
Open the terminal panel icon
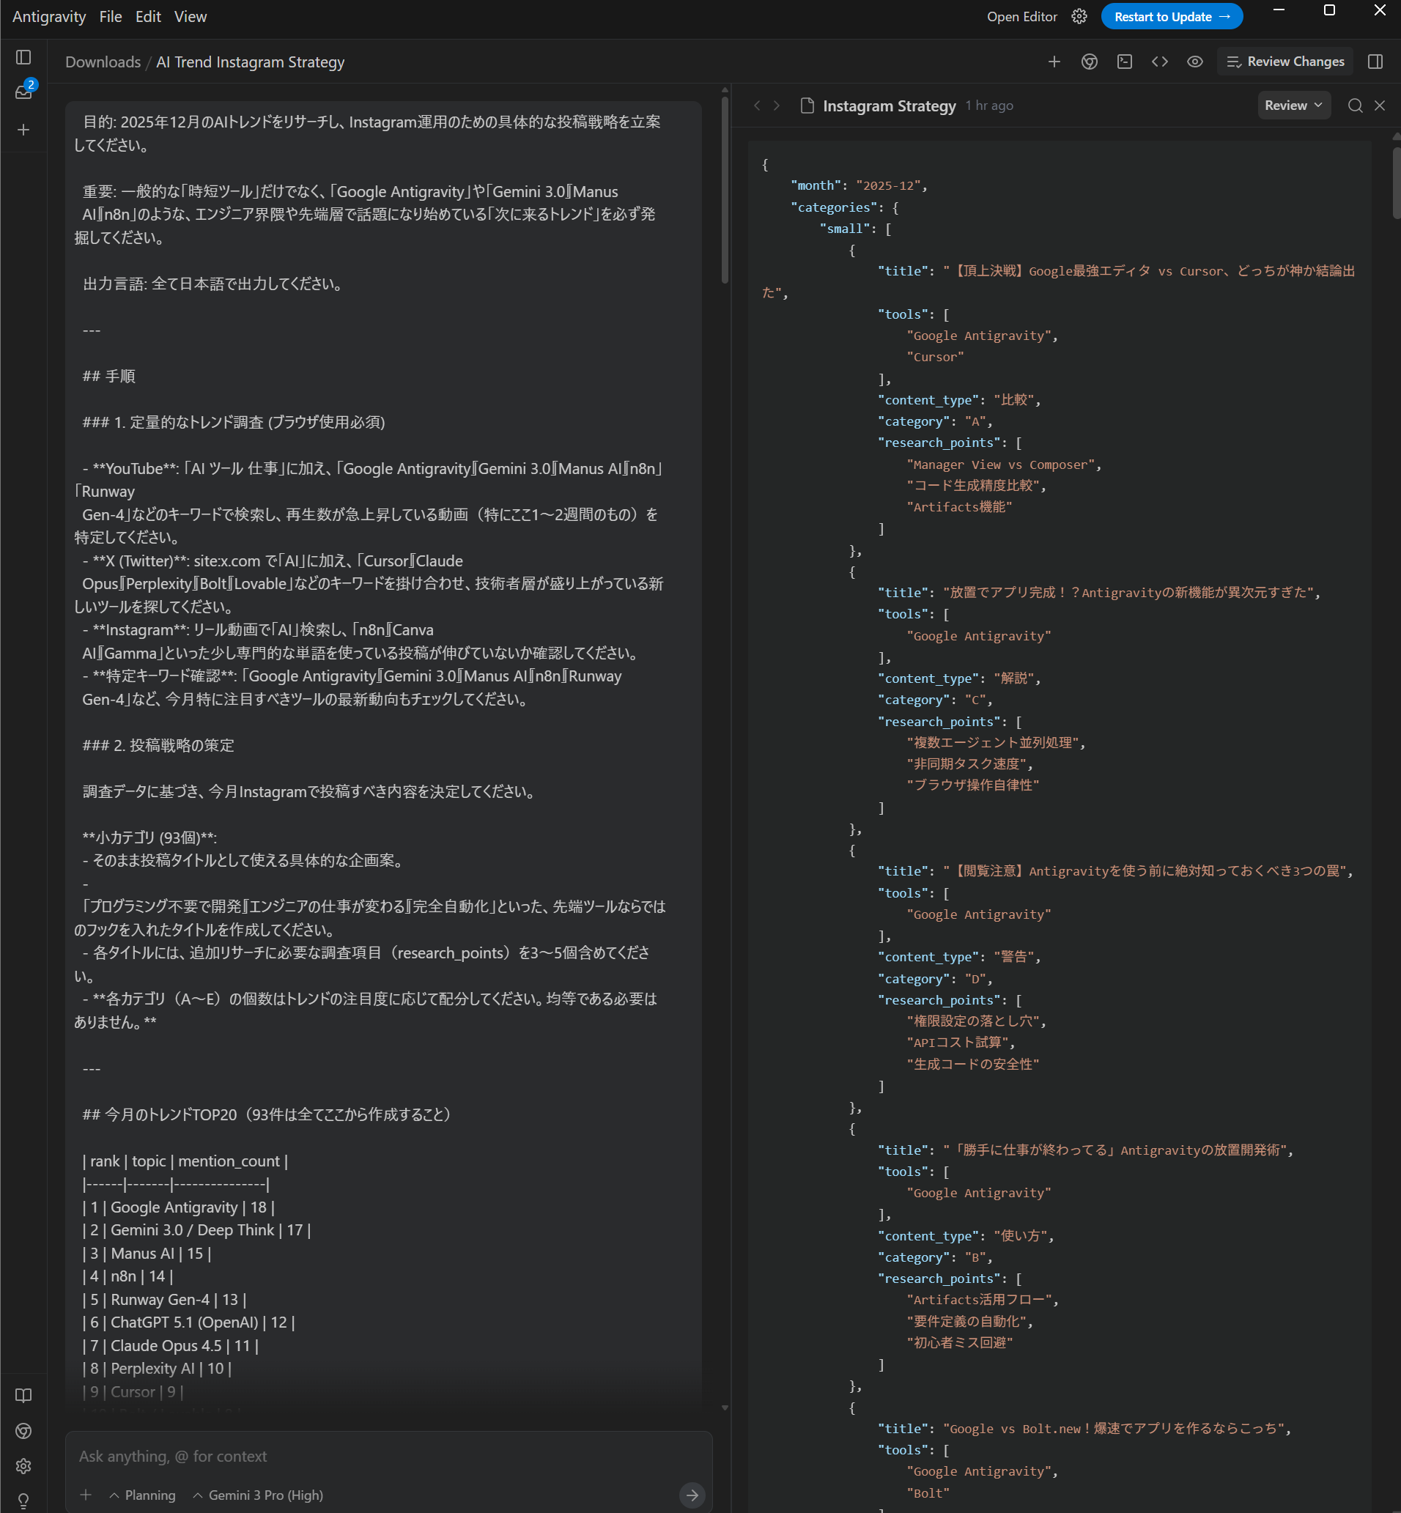(1124, 62)
